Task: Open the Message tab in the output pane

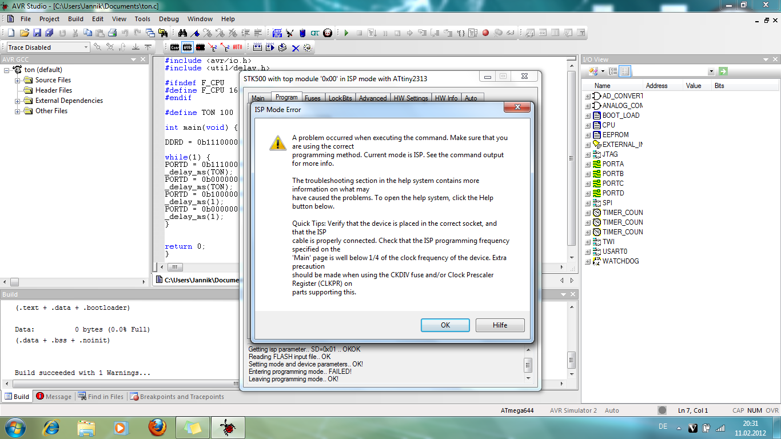Action: point(54,397)
